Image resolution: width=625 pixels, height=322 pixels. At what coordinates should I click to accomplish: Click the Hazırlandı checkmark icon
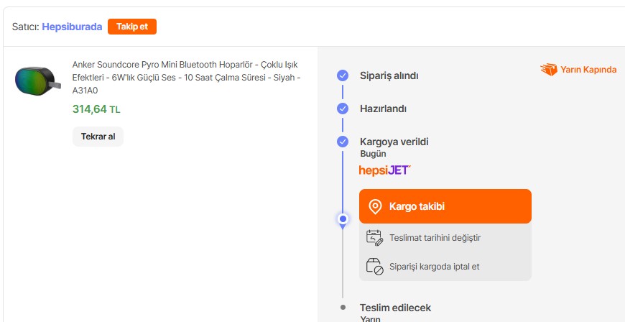coord(343,109)
